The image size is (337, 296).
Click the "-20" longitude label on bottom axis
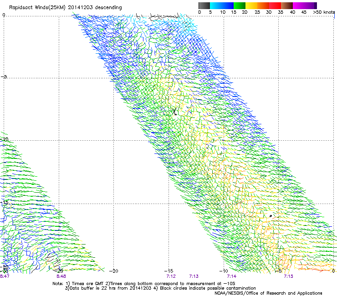(114, 271)
